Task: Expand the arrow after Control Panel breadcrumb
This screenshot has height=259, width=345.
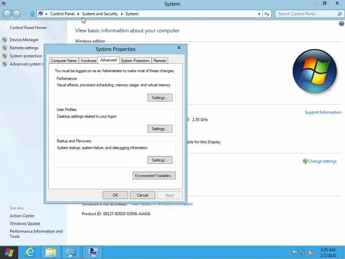Action: point(78,14)
